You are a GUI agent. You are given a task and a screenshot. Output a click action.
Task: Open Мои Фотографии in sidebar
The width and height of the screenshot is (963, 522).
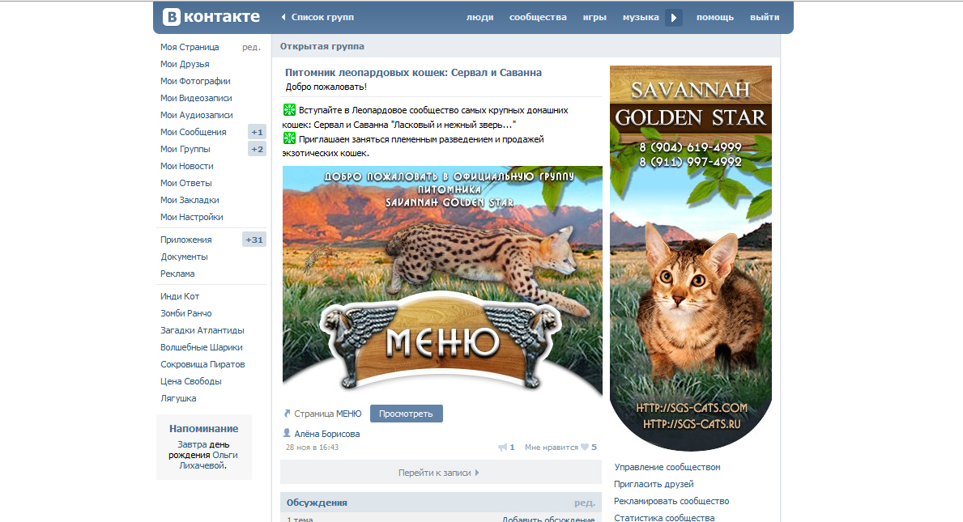195,81
